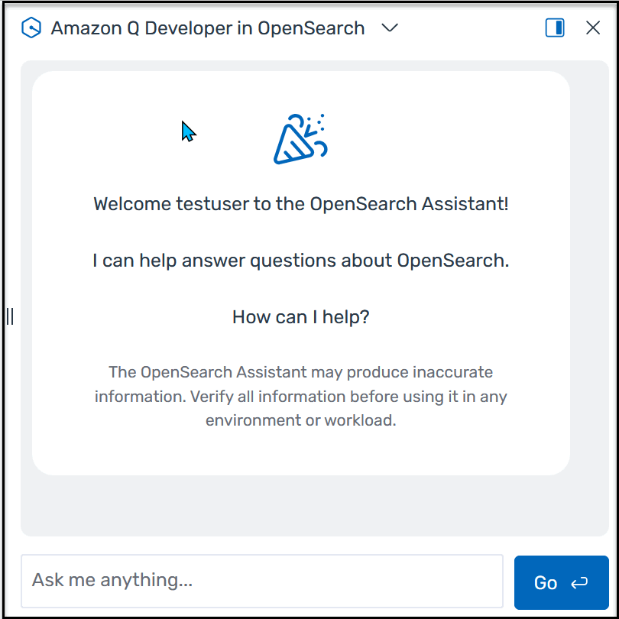Image resolution: width=619 pixels, height=619 pixels.
Task: Select the Amazon Q Developer in OpenSearch header
Action: coord(206,28)
